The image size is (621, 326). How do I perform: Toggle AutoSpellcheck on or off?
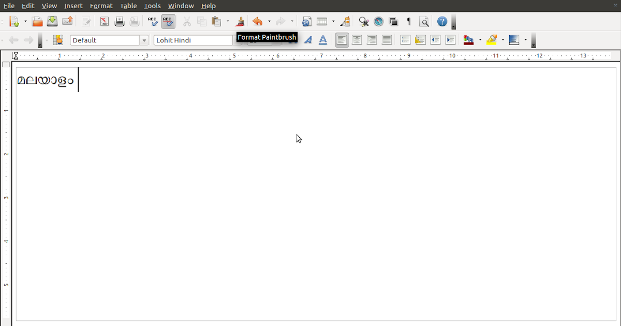[168, 22]
